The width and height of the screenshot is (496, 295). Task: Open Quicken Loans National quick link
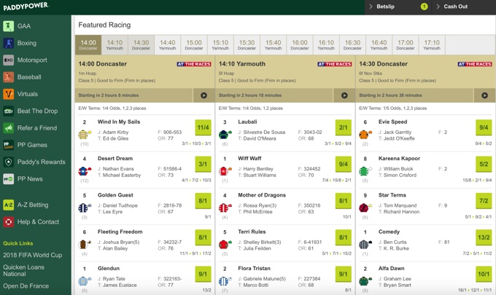(24, 270)
